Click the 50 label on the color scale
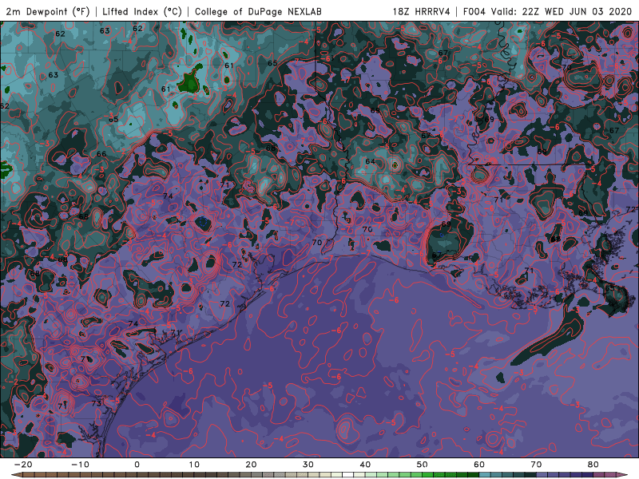 coord(423,465)
